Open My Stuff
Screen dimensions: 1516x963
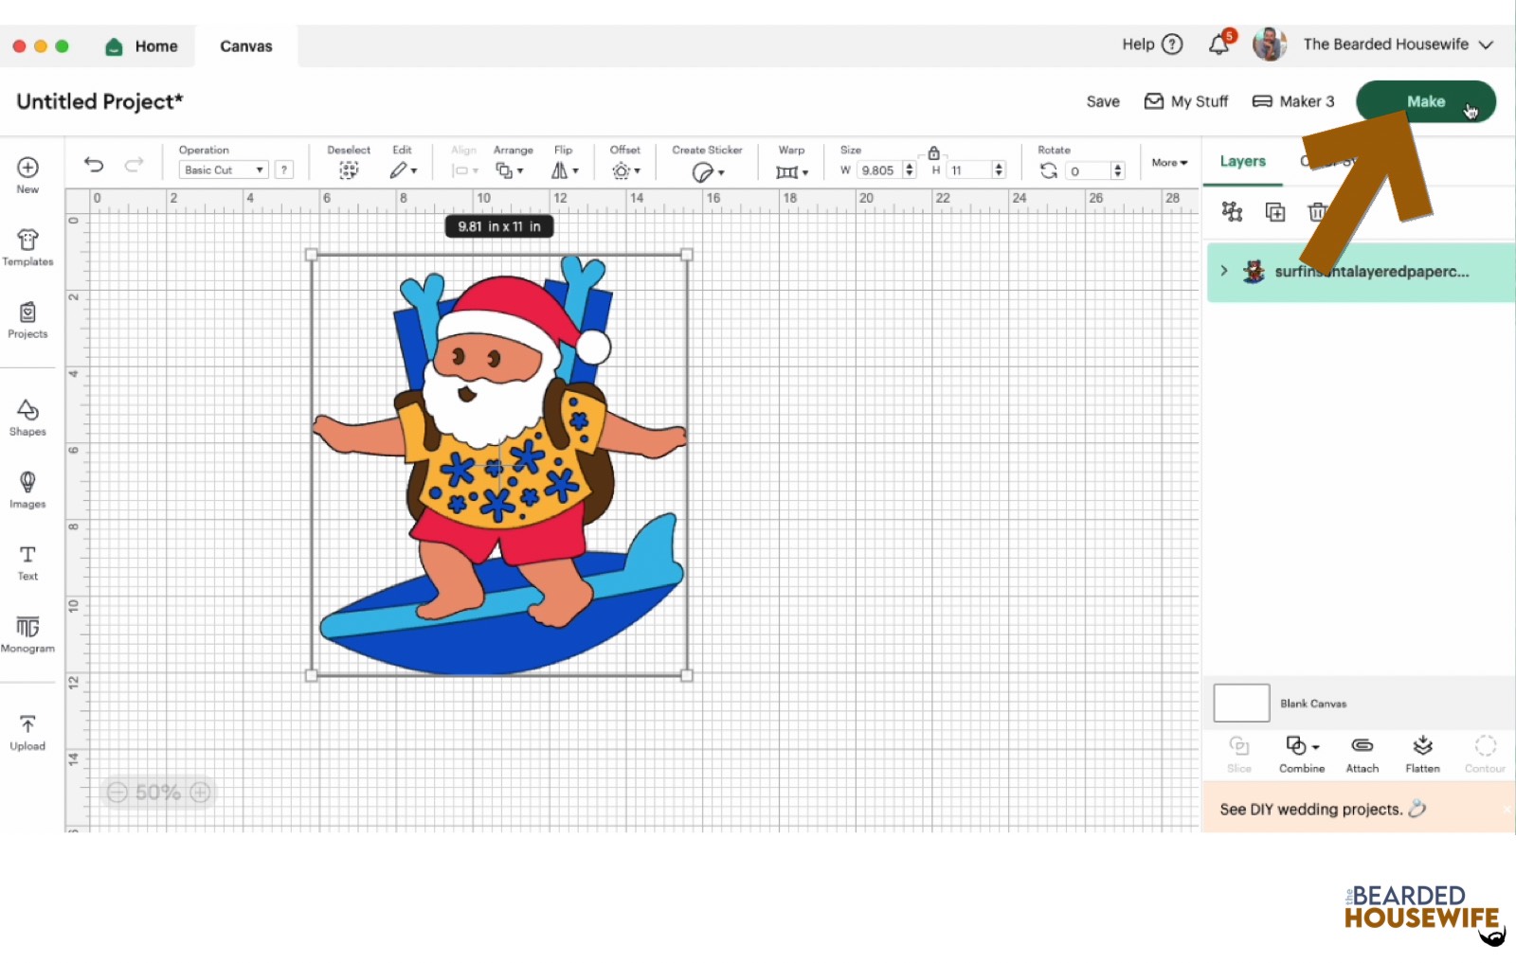pos(1186,101)
